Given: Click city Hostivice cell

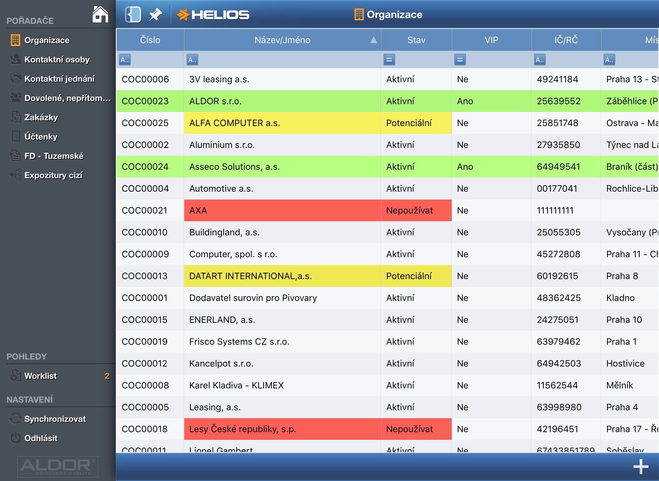Looking at the screenshot, I should tap(630, 363).
